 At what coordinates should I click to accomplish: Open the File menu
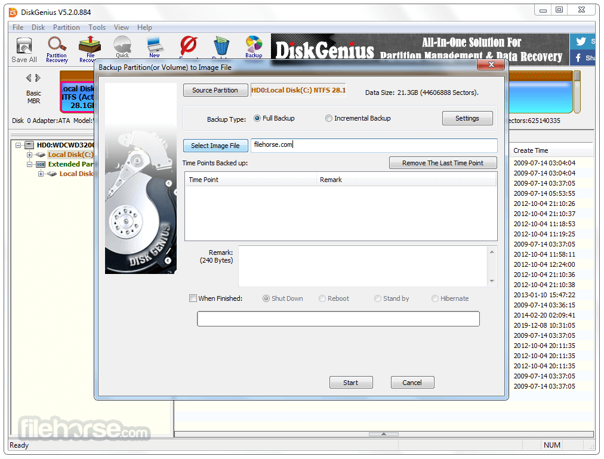point(18,27)
